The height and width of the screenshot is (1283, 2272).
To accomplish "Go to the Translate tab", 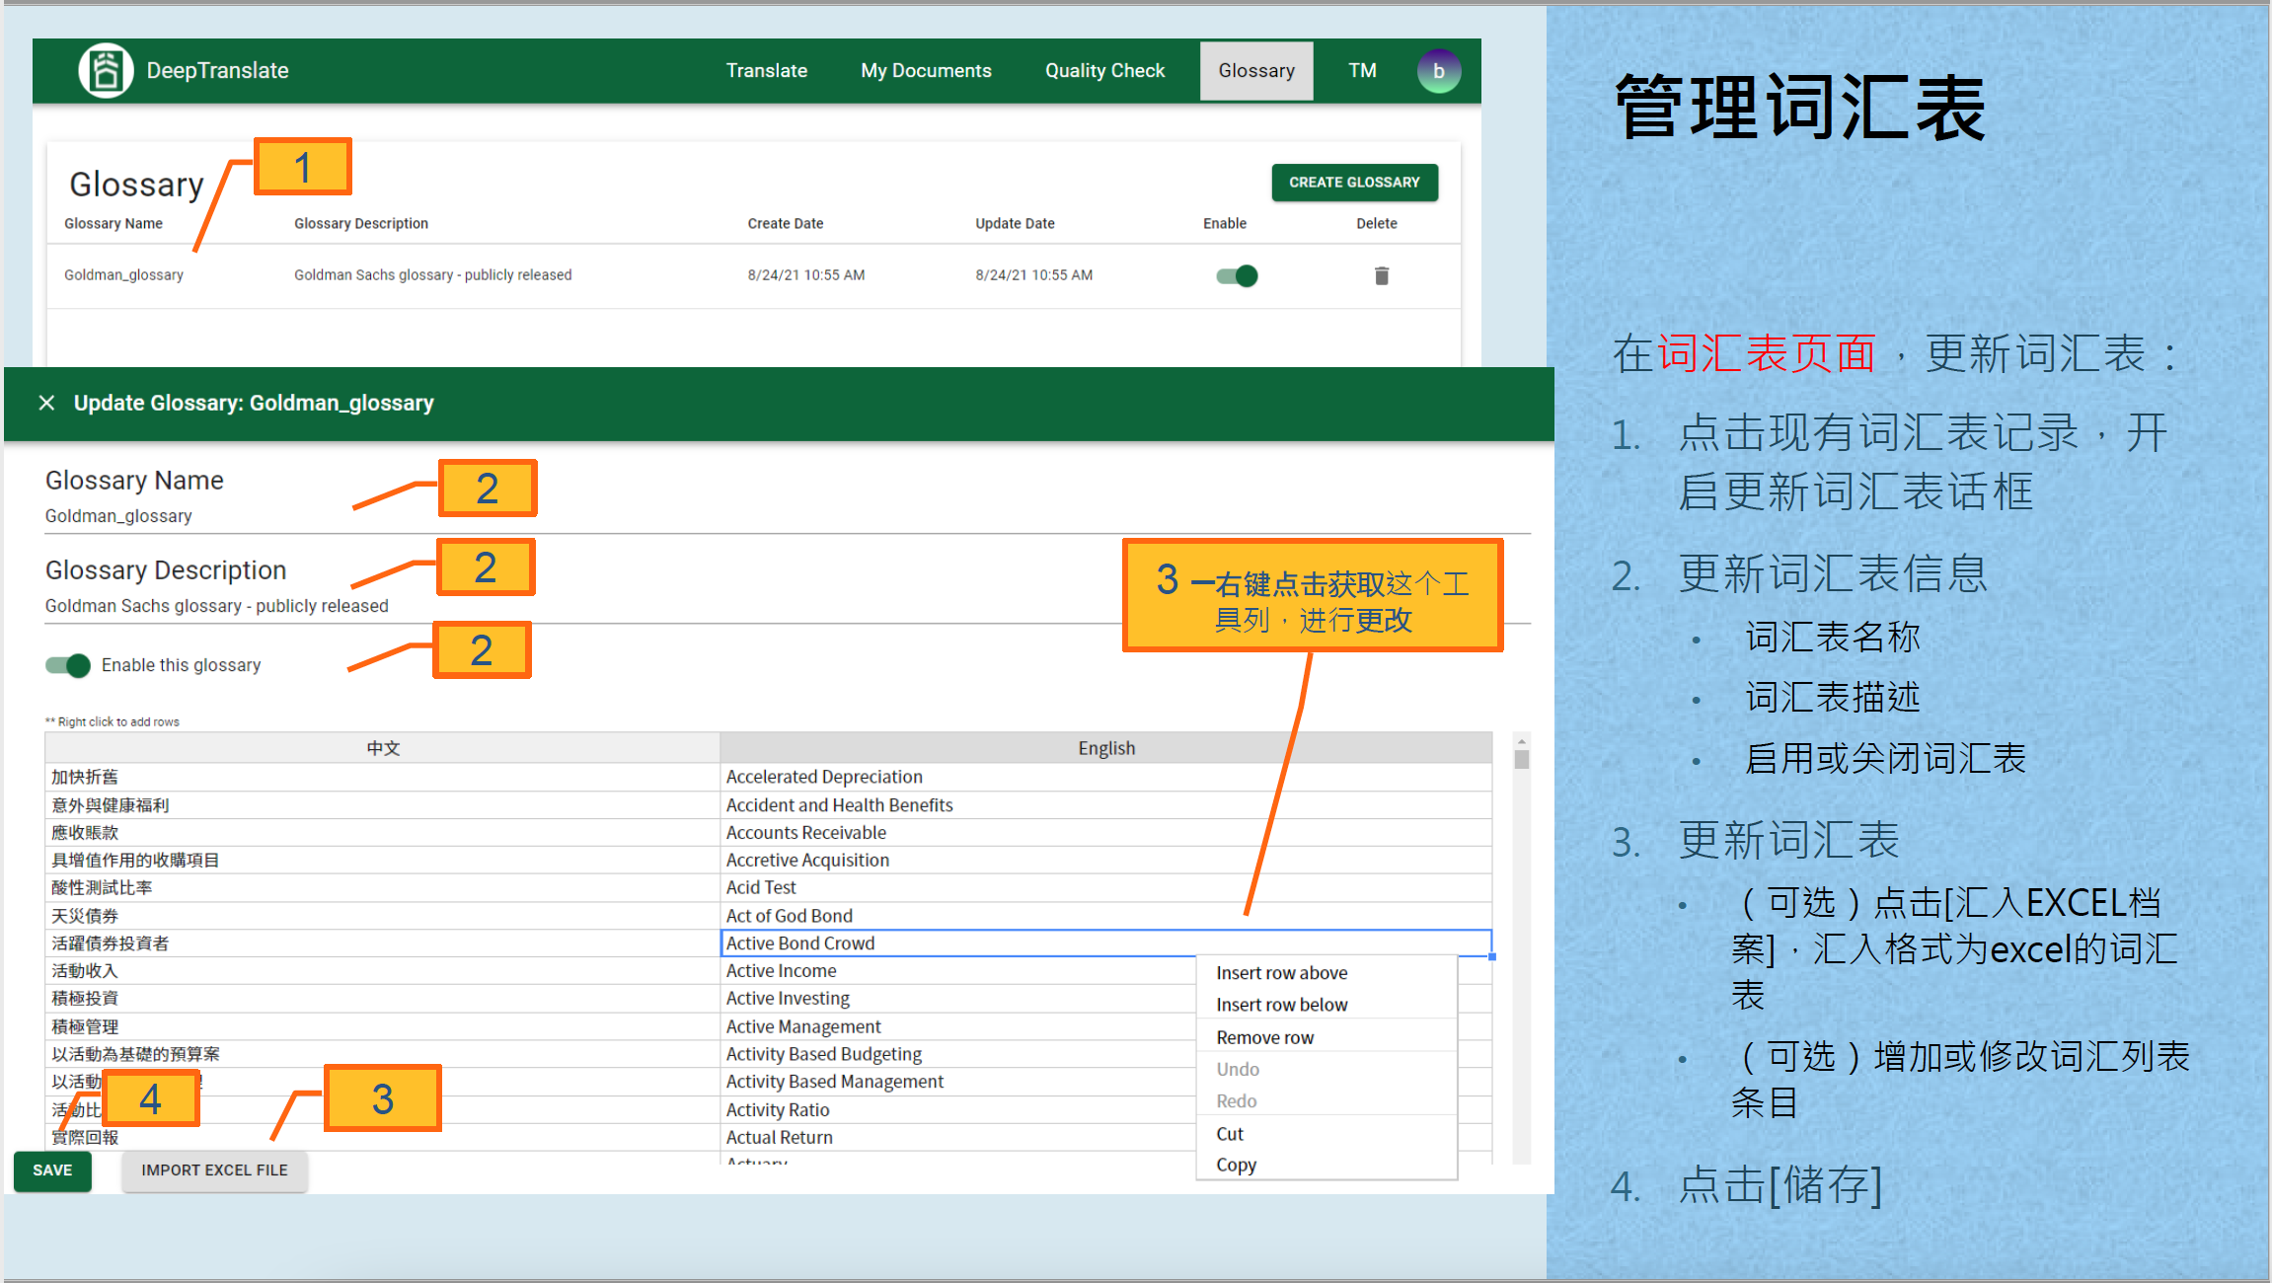I will click(x=766, y=71).
